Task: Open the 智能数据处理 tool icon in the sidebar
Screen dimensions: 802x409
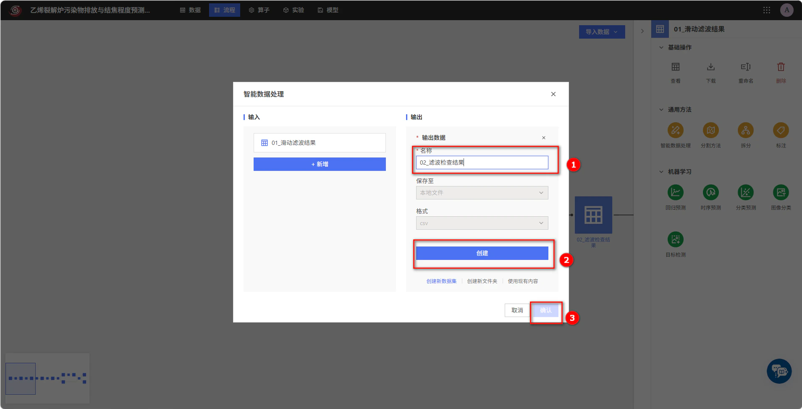Action: pos(675,131)
